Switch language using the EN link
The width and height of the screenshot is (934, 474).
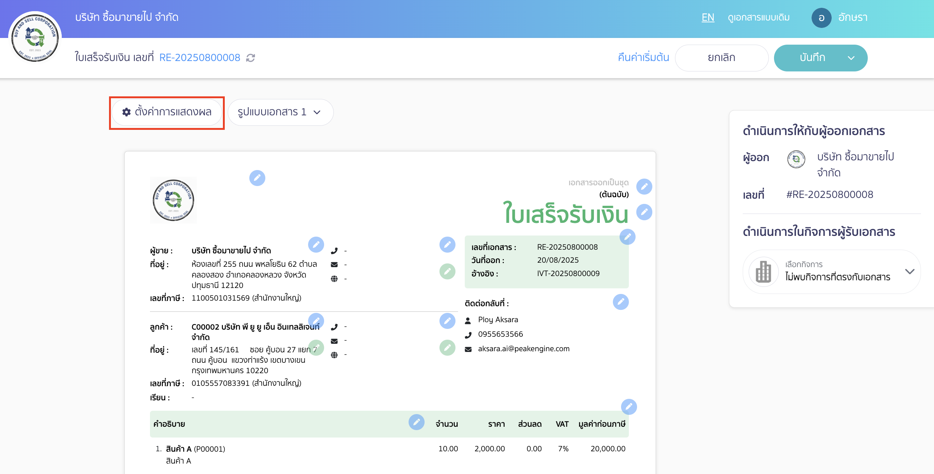(x=708, y=17)
